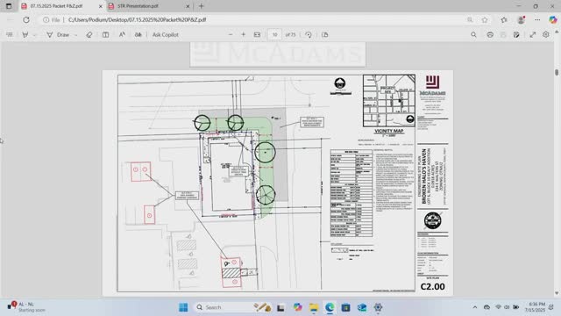View site information File icon

(51, 19)
